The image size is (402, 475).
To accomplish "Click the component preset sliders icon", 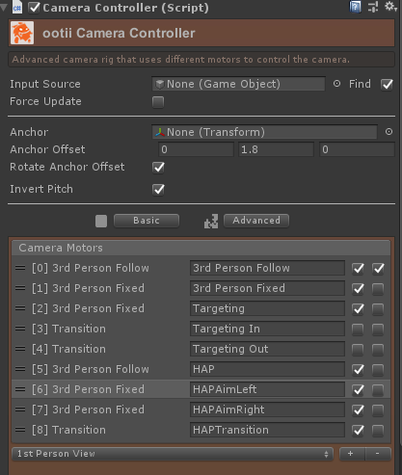I will 373,7.
